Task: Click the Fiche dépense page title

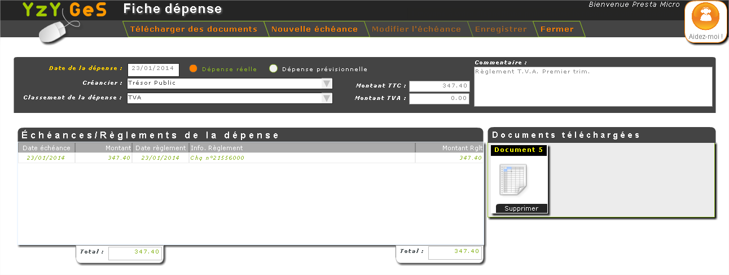Action: coord(172,9)
